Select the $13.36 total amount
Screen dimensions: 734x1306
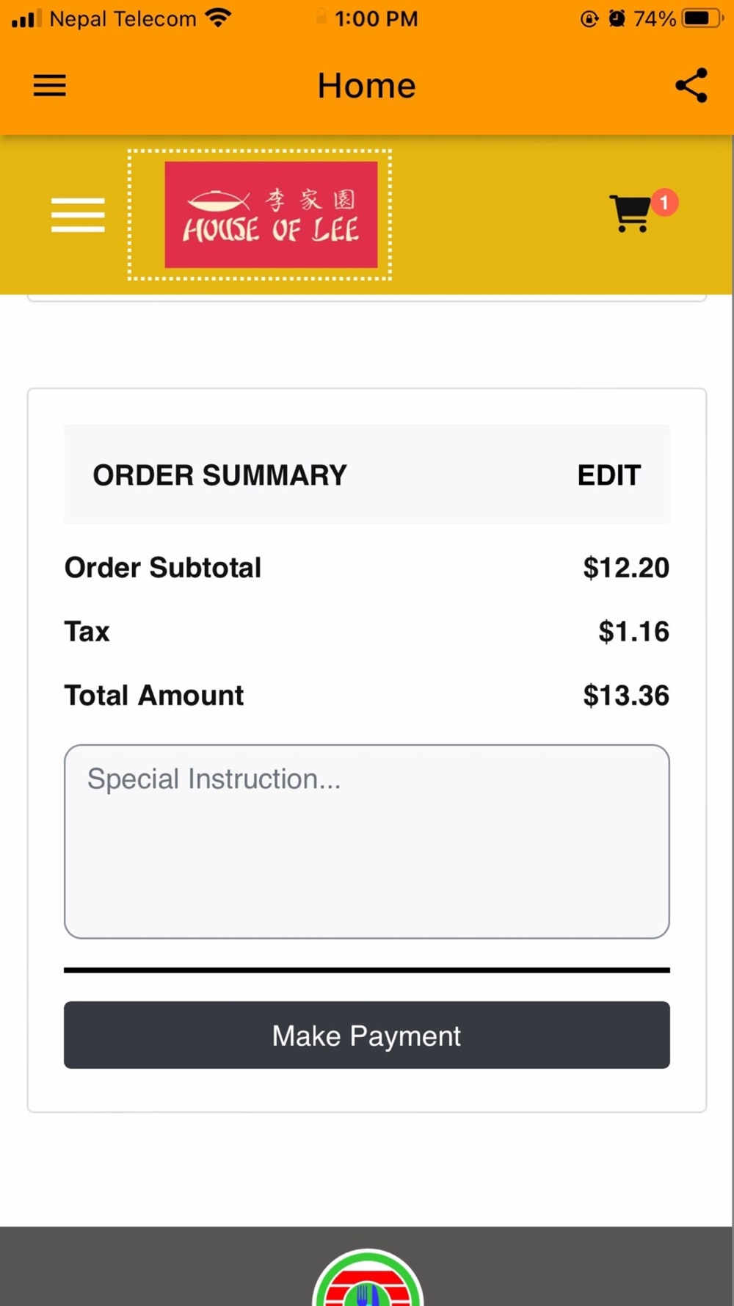tap(625, 696)
